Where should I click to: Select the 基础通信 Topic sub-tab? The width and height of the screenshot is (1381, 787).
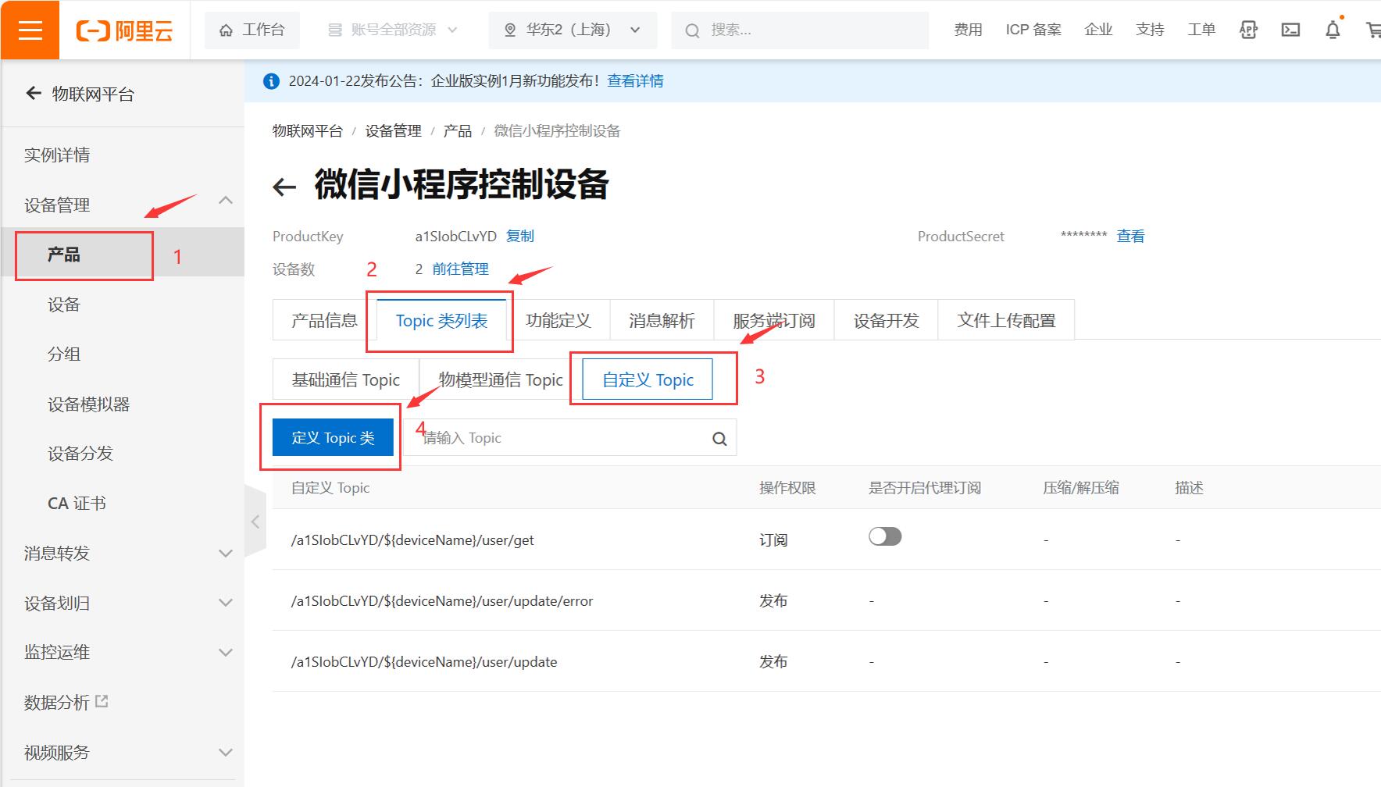click(345, 380)
